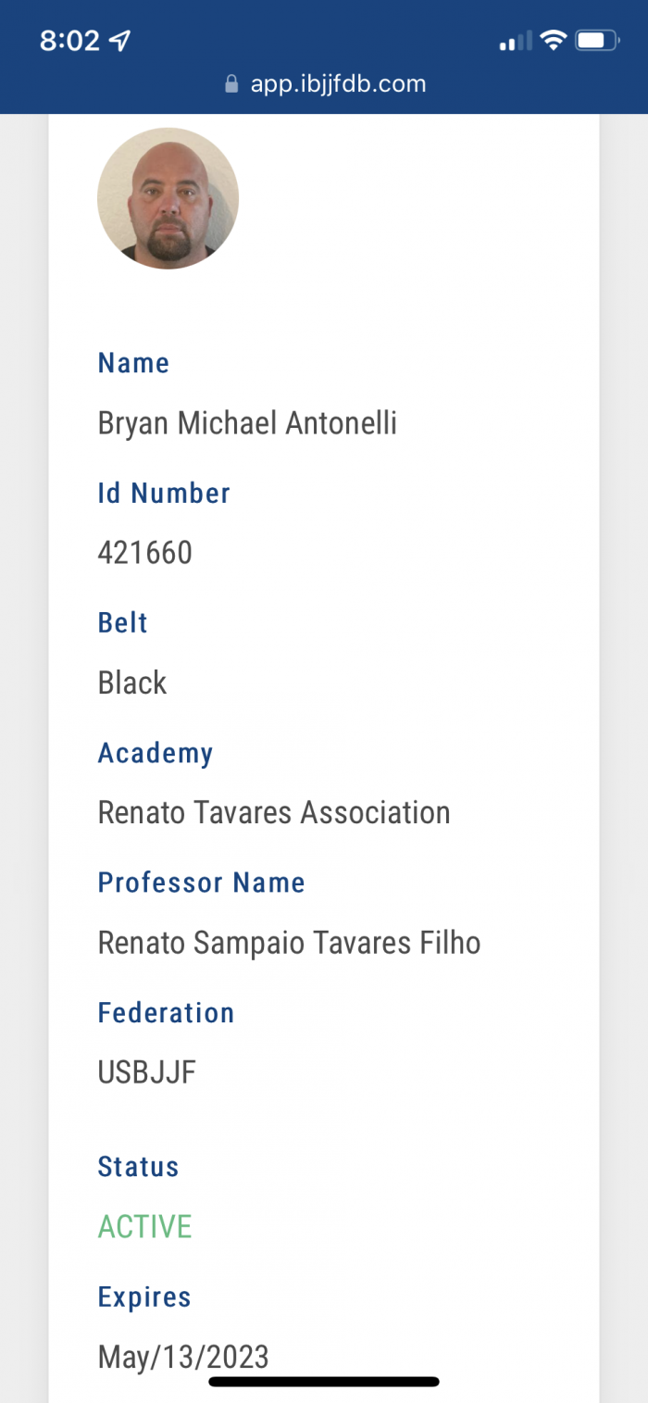648x1403 pixels.
Task: Tap the Wi-Fi status icon
Action: point(554,40)
